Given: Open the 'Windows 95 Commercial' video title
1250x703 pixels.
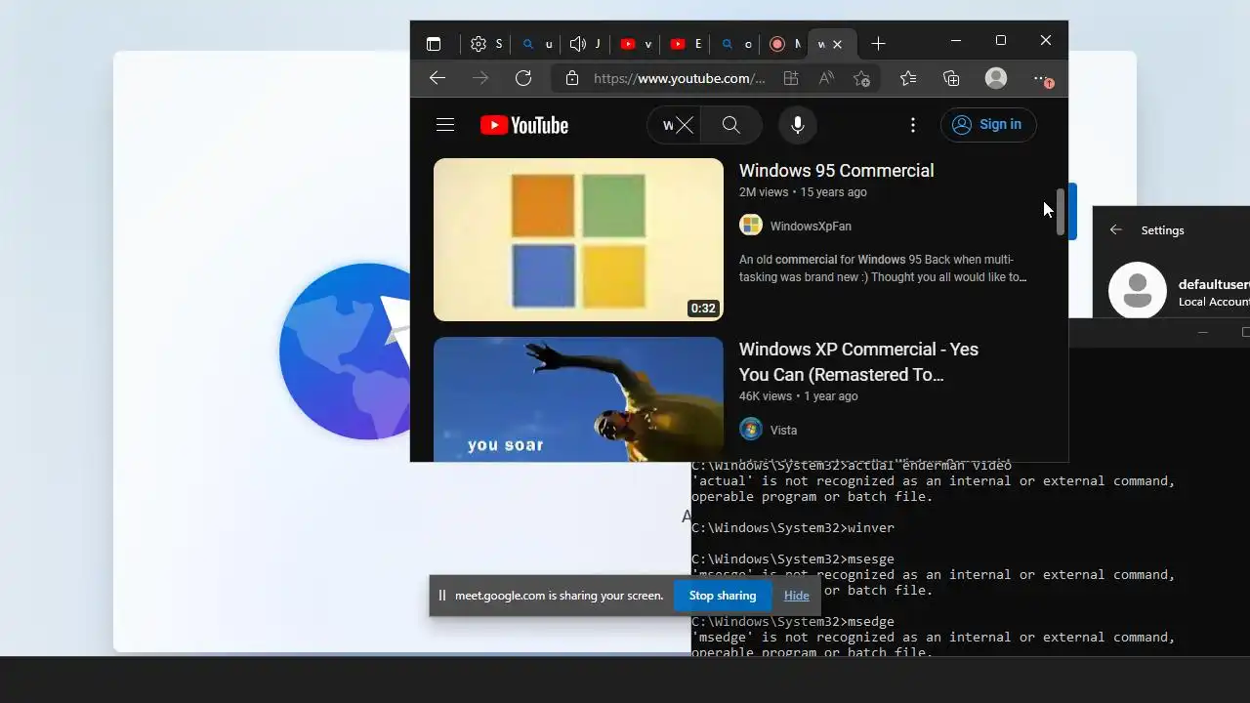Looking at the screenshot, I should tap(836, 170).
